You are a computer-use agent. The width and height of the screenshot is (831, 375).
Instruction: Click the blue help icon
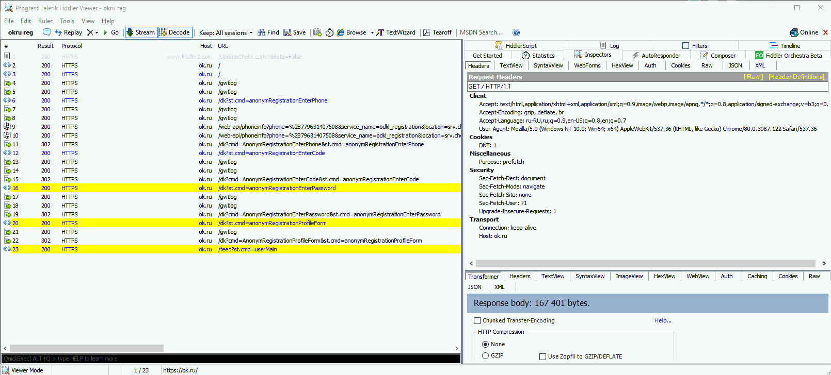pos(516,32)
